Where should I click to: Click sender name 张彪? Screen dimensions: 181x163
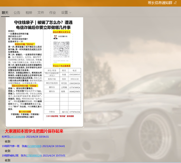pos(24,146)
